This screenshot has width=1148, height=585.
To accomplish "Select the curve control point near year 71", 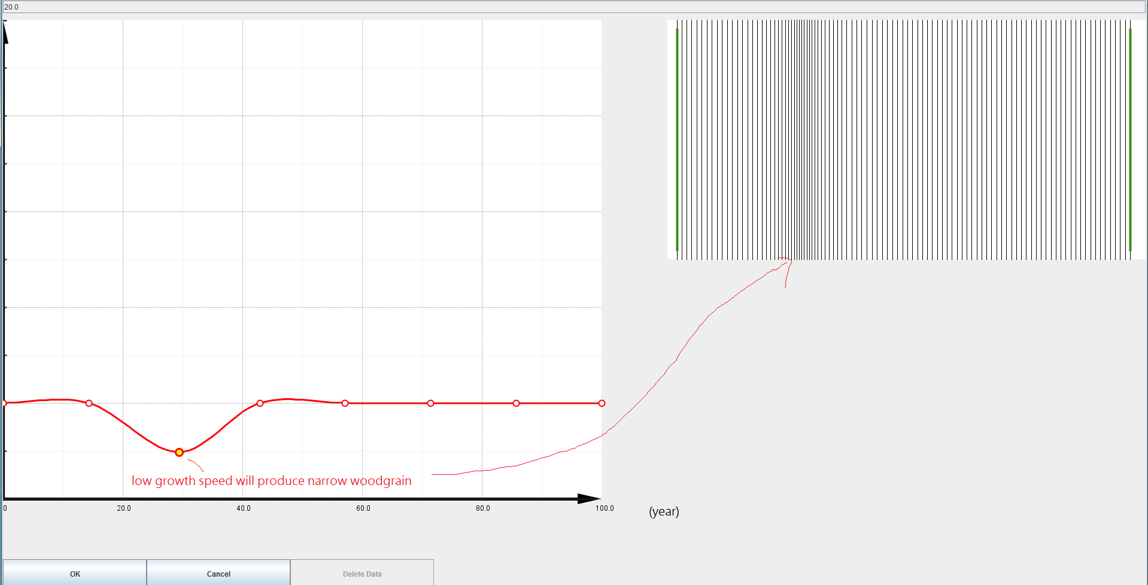I will [x=430, y=403].
